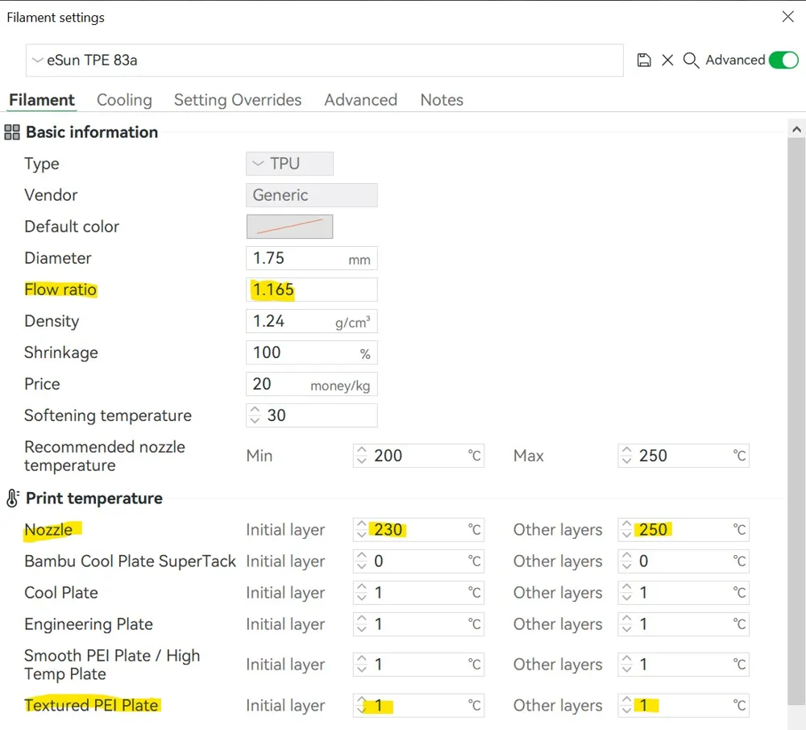Click the Basic information grid icon
Screen dimensions: 806x730
tap(12, 132)
